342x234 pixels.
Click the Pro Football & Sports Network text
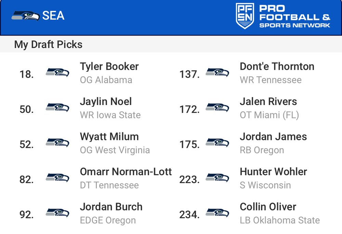tap(295, 16)
